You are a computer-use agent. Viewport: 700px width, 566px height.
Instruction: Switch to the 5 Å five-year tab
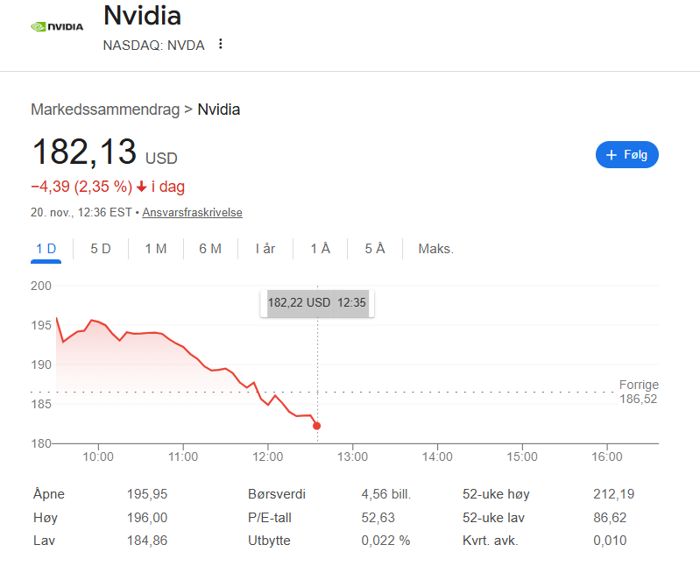(x=375, y=249)
